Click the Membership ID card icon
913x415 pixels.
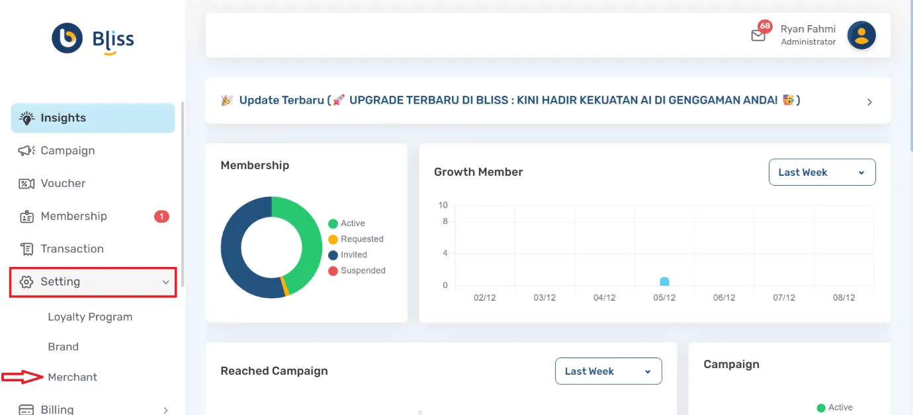(x=26, y=216)
